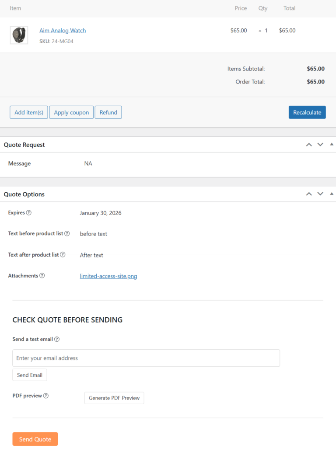
Task: Focus the test email address field
Action: (146, 358)
